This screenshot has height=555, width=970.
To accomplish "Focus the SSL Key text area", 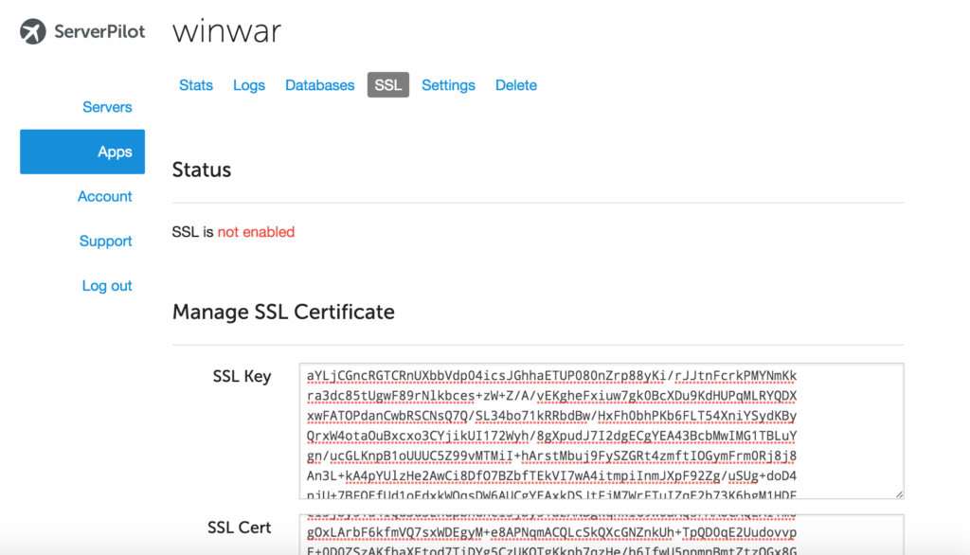I will [x=601, y=430].
